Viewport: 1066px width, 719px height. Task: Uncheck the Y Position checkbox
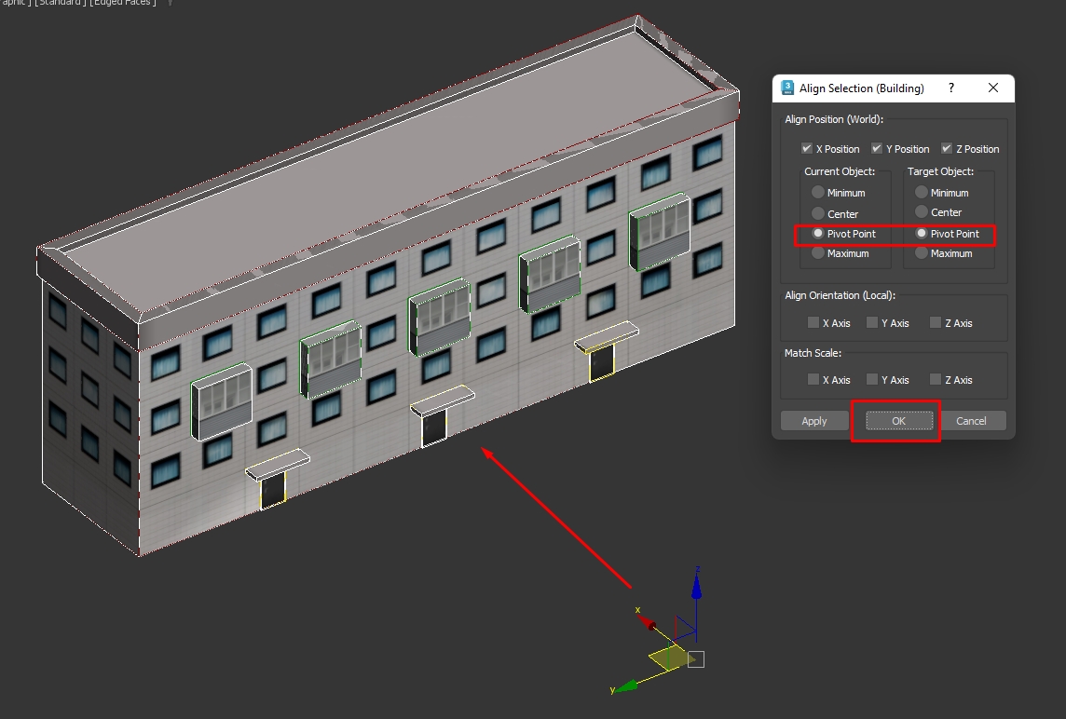(x=876, y=148)
